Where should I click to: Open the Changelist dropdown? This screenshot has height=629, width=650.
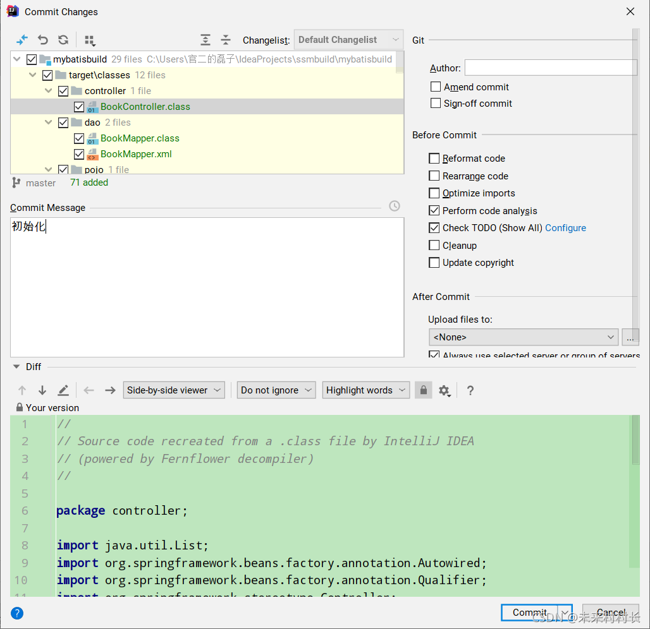pyautogui.click(x=348, y=40)
